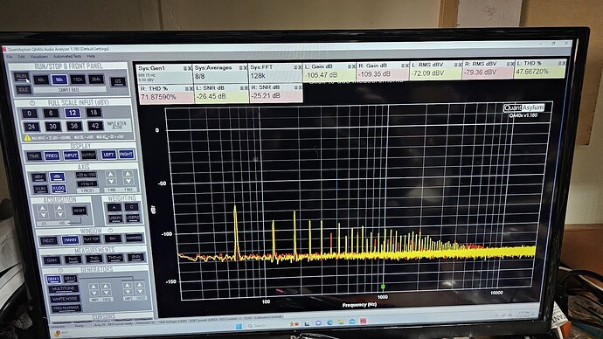This screenshot has height=339, width=603.
Task: Set full scale input to 24 dBV
Action: click(x=31, y=127)
